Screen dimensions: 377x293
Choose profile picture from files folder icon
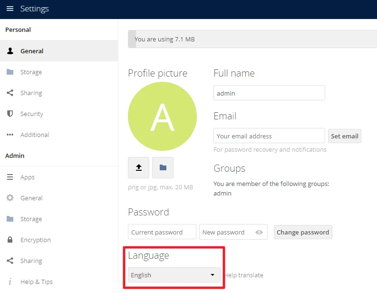(163, 167)
